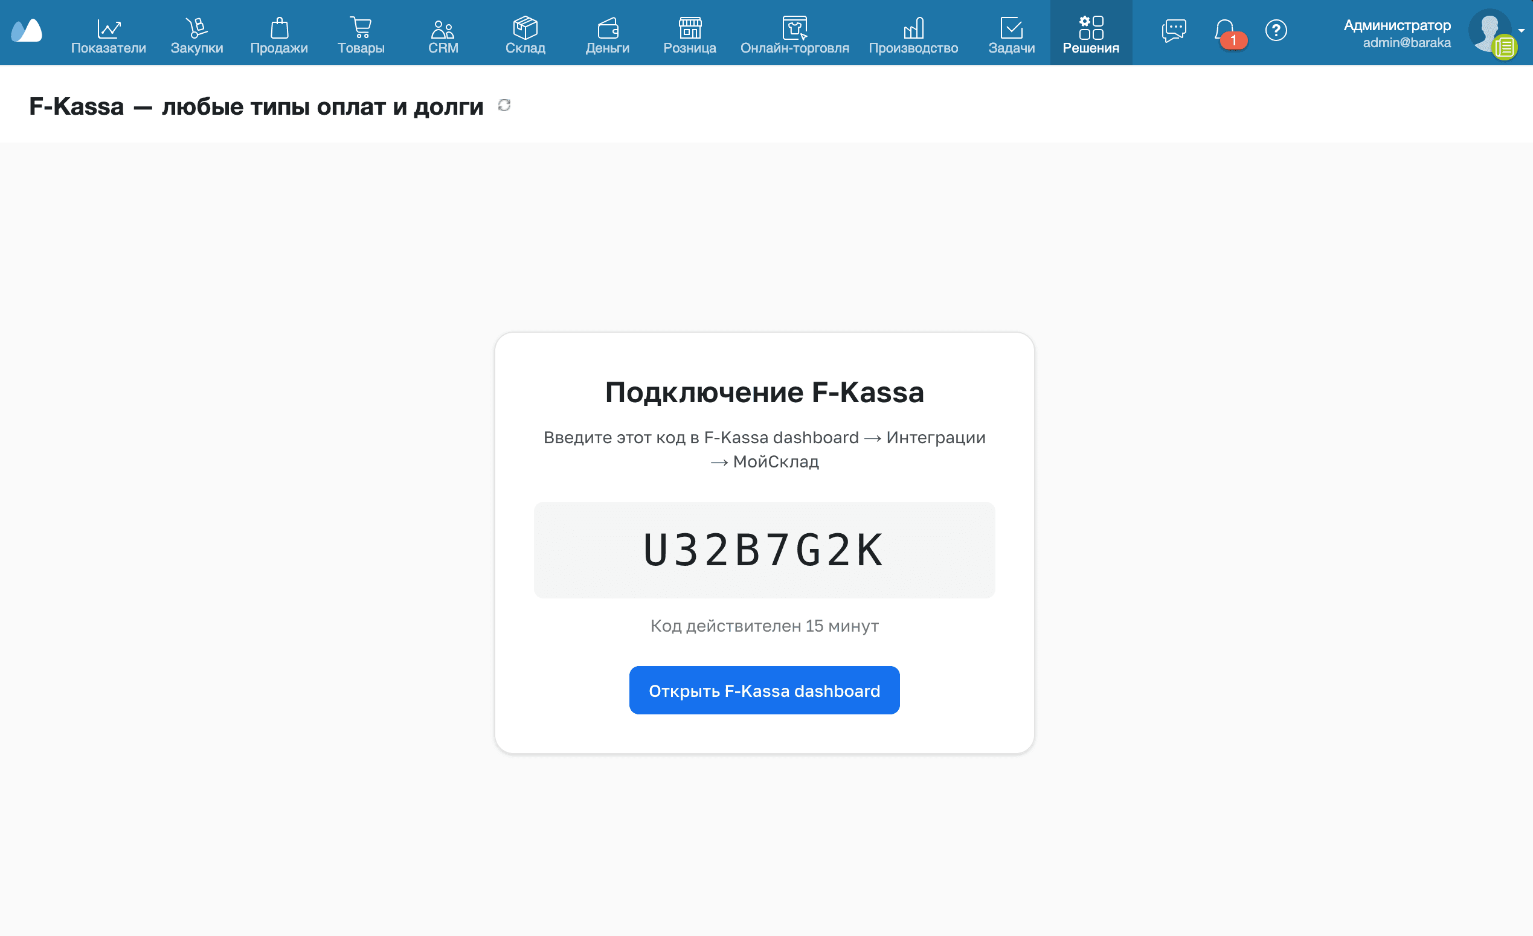Viewport: 1533px width, 936px height.
Task: Click the Администратор admin@baraka account name
Action: click(x=1396, y=34)
